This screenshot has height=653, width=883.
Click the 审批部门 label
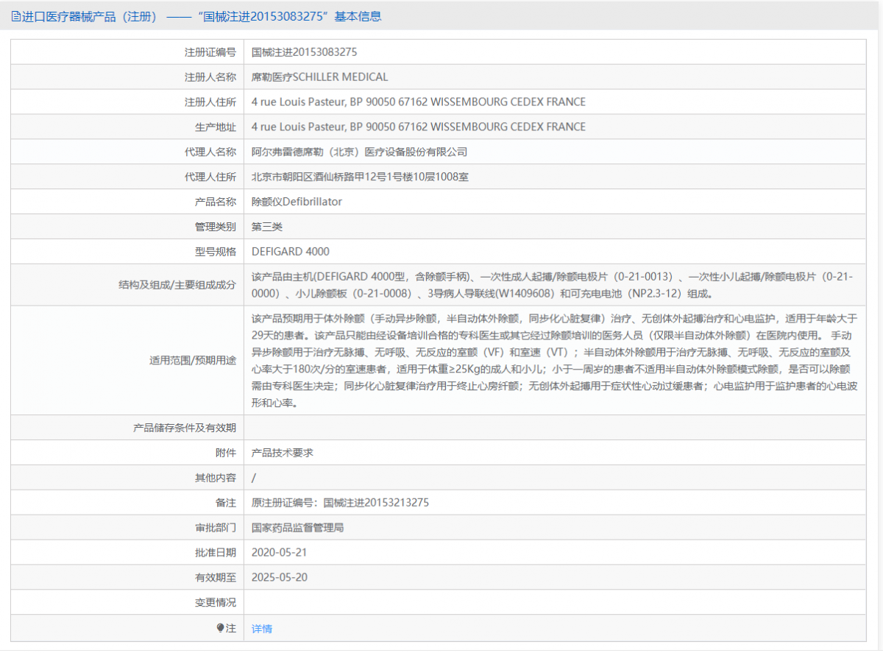pyautogui.click(x=216, y=528)
